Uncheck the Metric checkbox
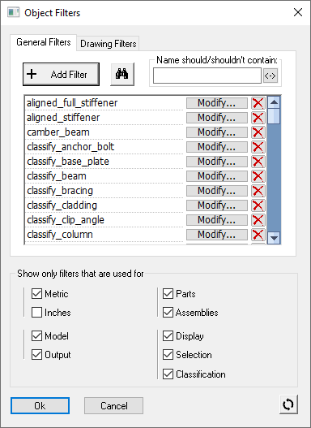311x428 pixels. pos(36,294)
